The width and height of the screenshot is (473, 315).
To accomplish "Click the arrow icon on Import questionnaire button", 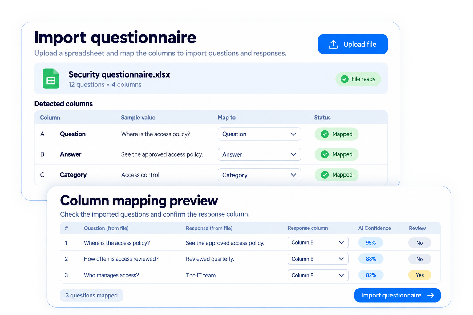I will click(431, 295).
